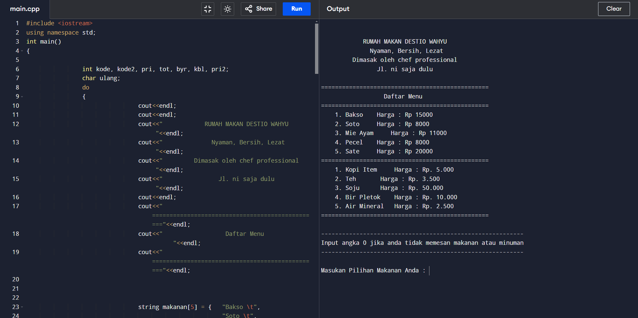Click the '3. Soju' output row
This screenshot has width=638, height=318.
389,188
